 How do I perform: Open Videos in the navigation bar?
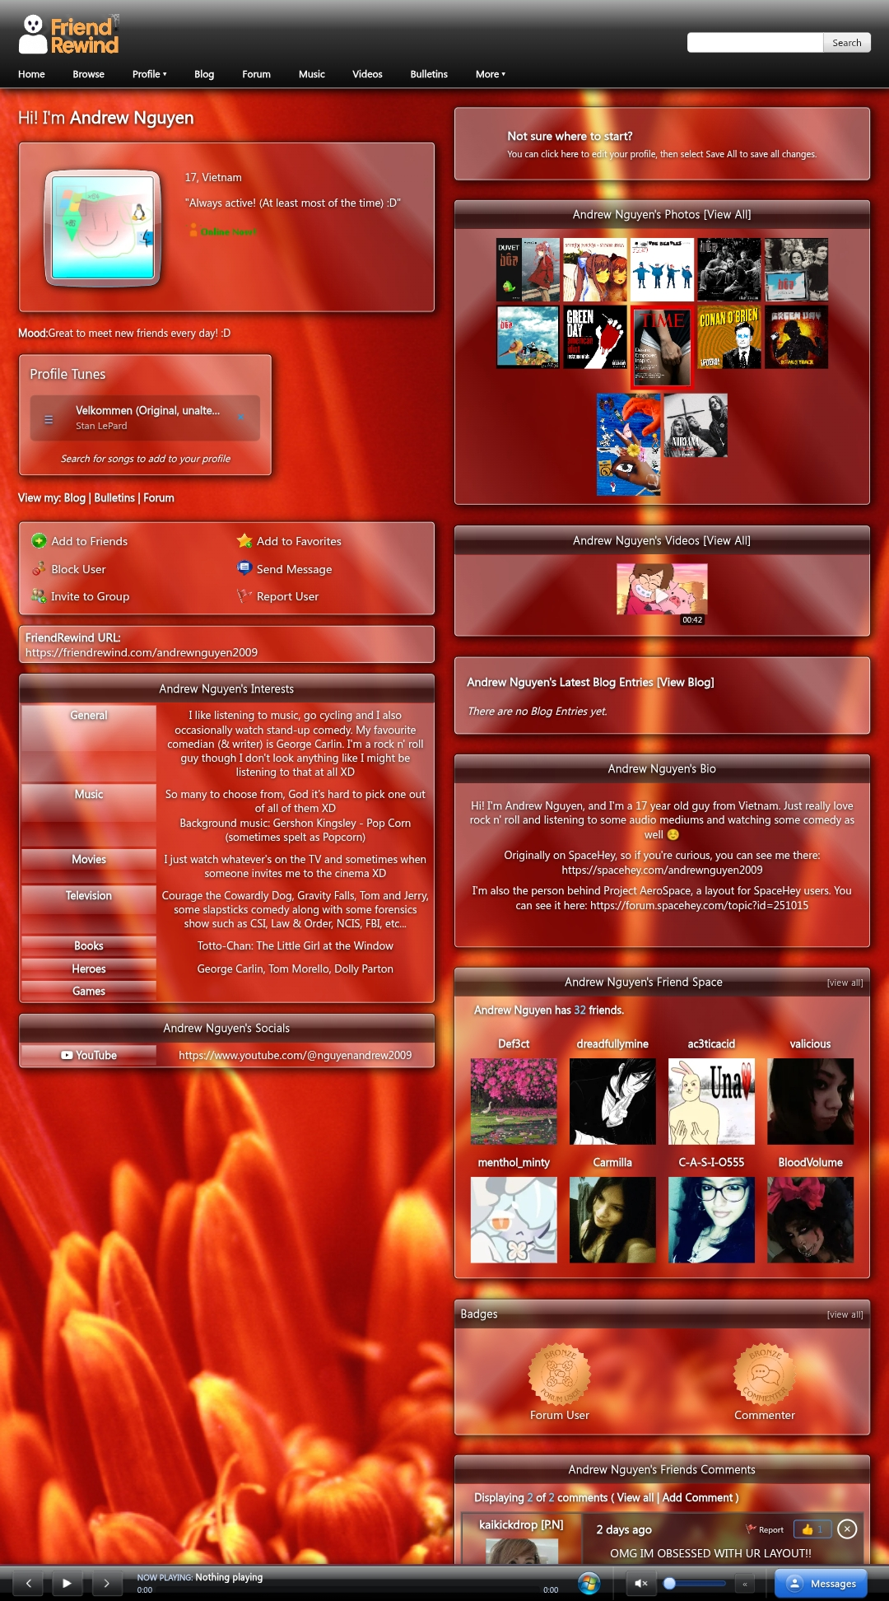point(367,74)
